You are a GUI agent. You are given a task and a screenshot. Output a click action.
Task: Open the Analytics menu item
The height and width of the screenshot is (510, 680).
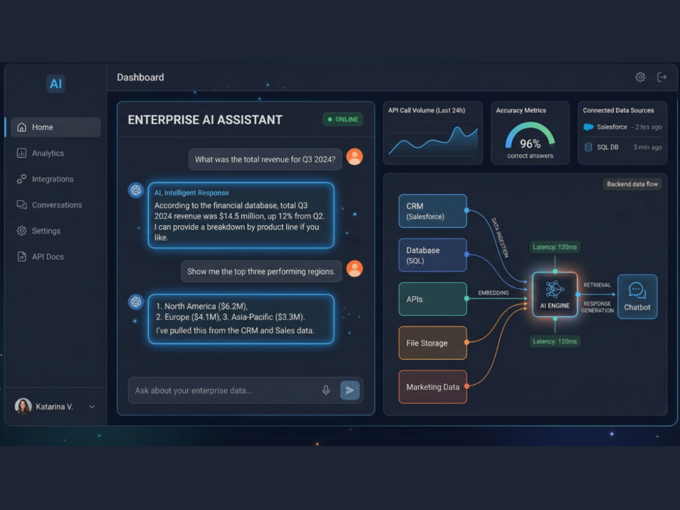click(56, 153)
